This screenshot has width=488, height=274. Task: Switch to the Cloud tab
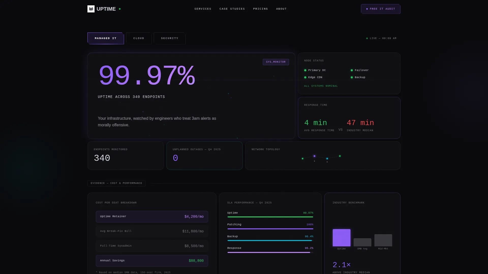coord(139,38)
